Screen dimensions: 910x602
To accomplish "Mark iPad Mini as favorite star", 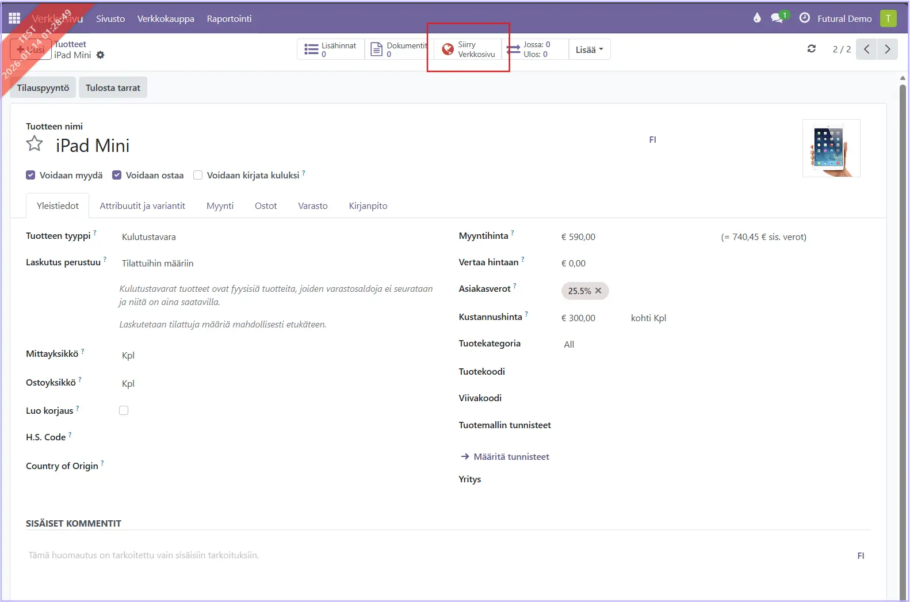I will pos(35,144).
